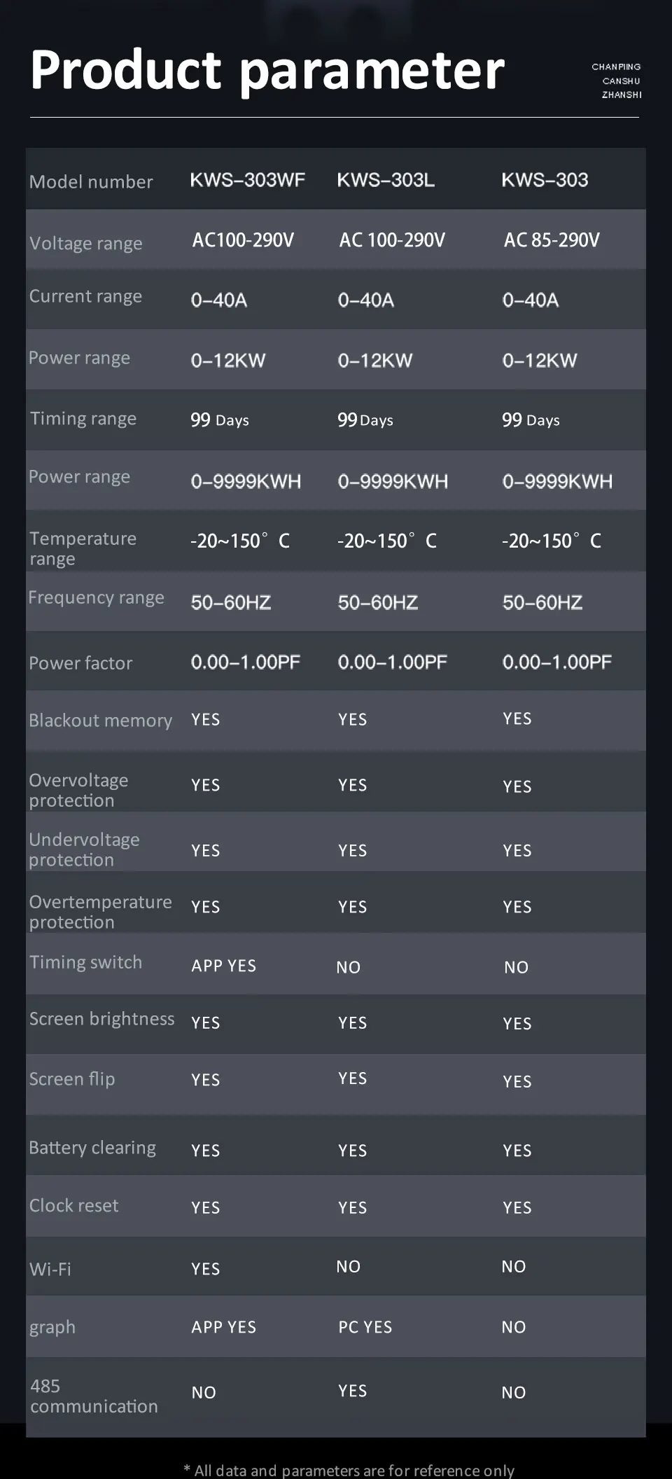672x1479 pixels.
Task: Click the KWS-303 model column header
Action: pyautogui.click(x=545, y=180)
